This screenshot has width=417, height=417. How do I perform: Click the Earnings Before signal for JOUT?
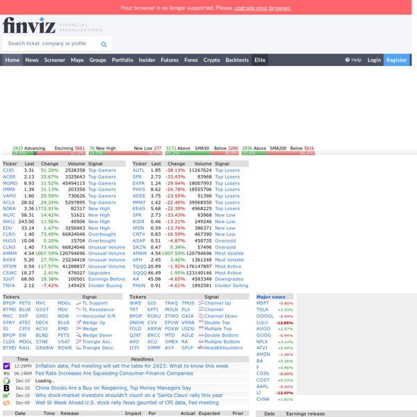pyautogui.click(x=106, y=279)
